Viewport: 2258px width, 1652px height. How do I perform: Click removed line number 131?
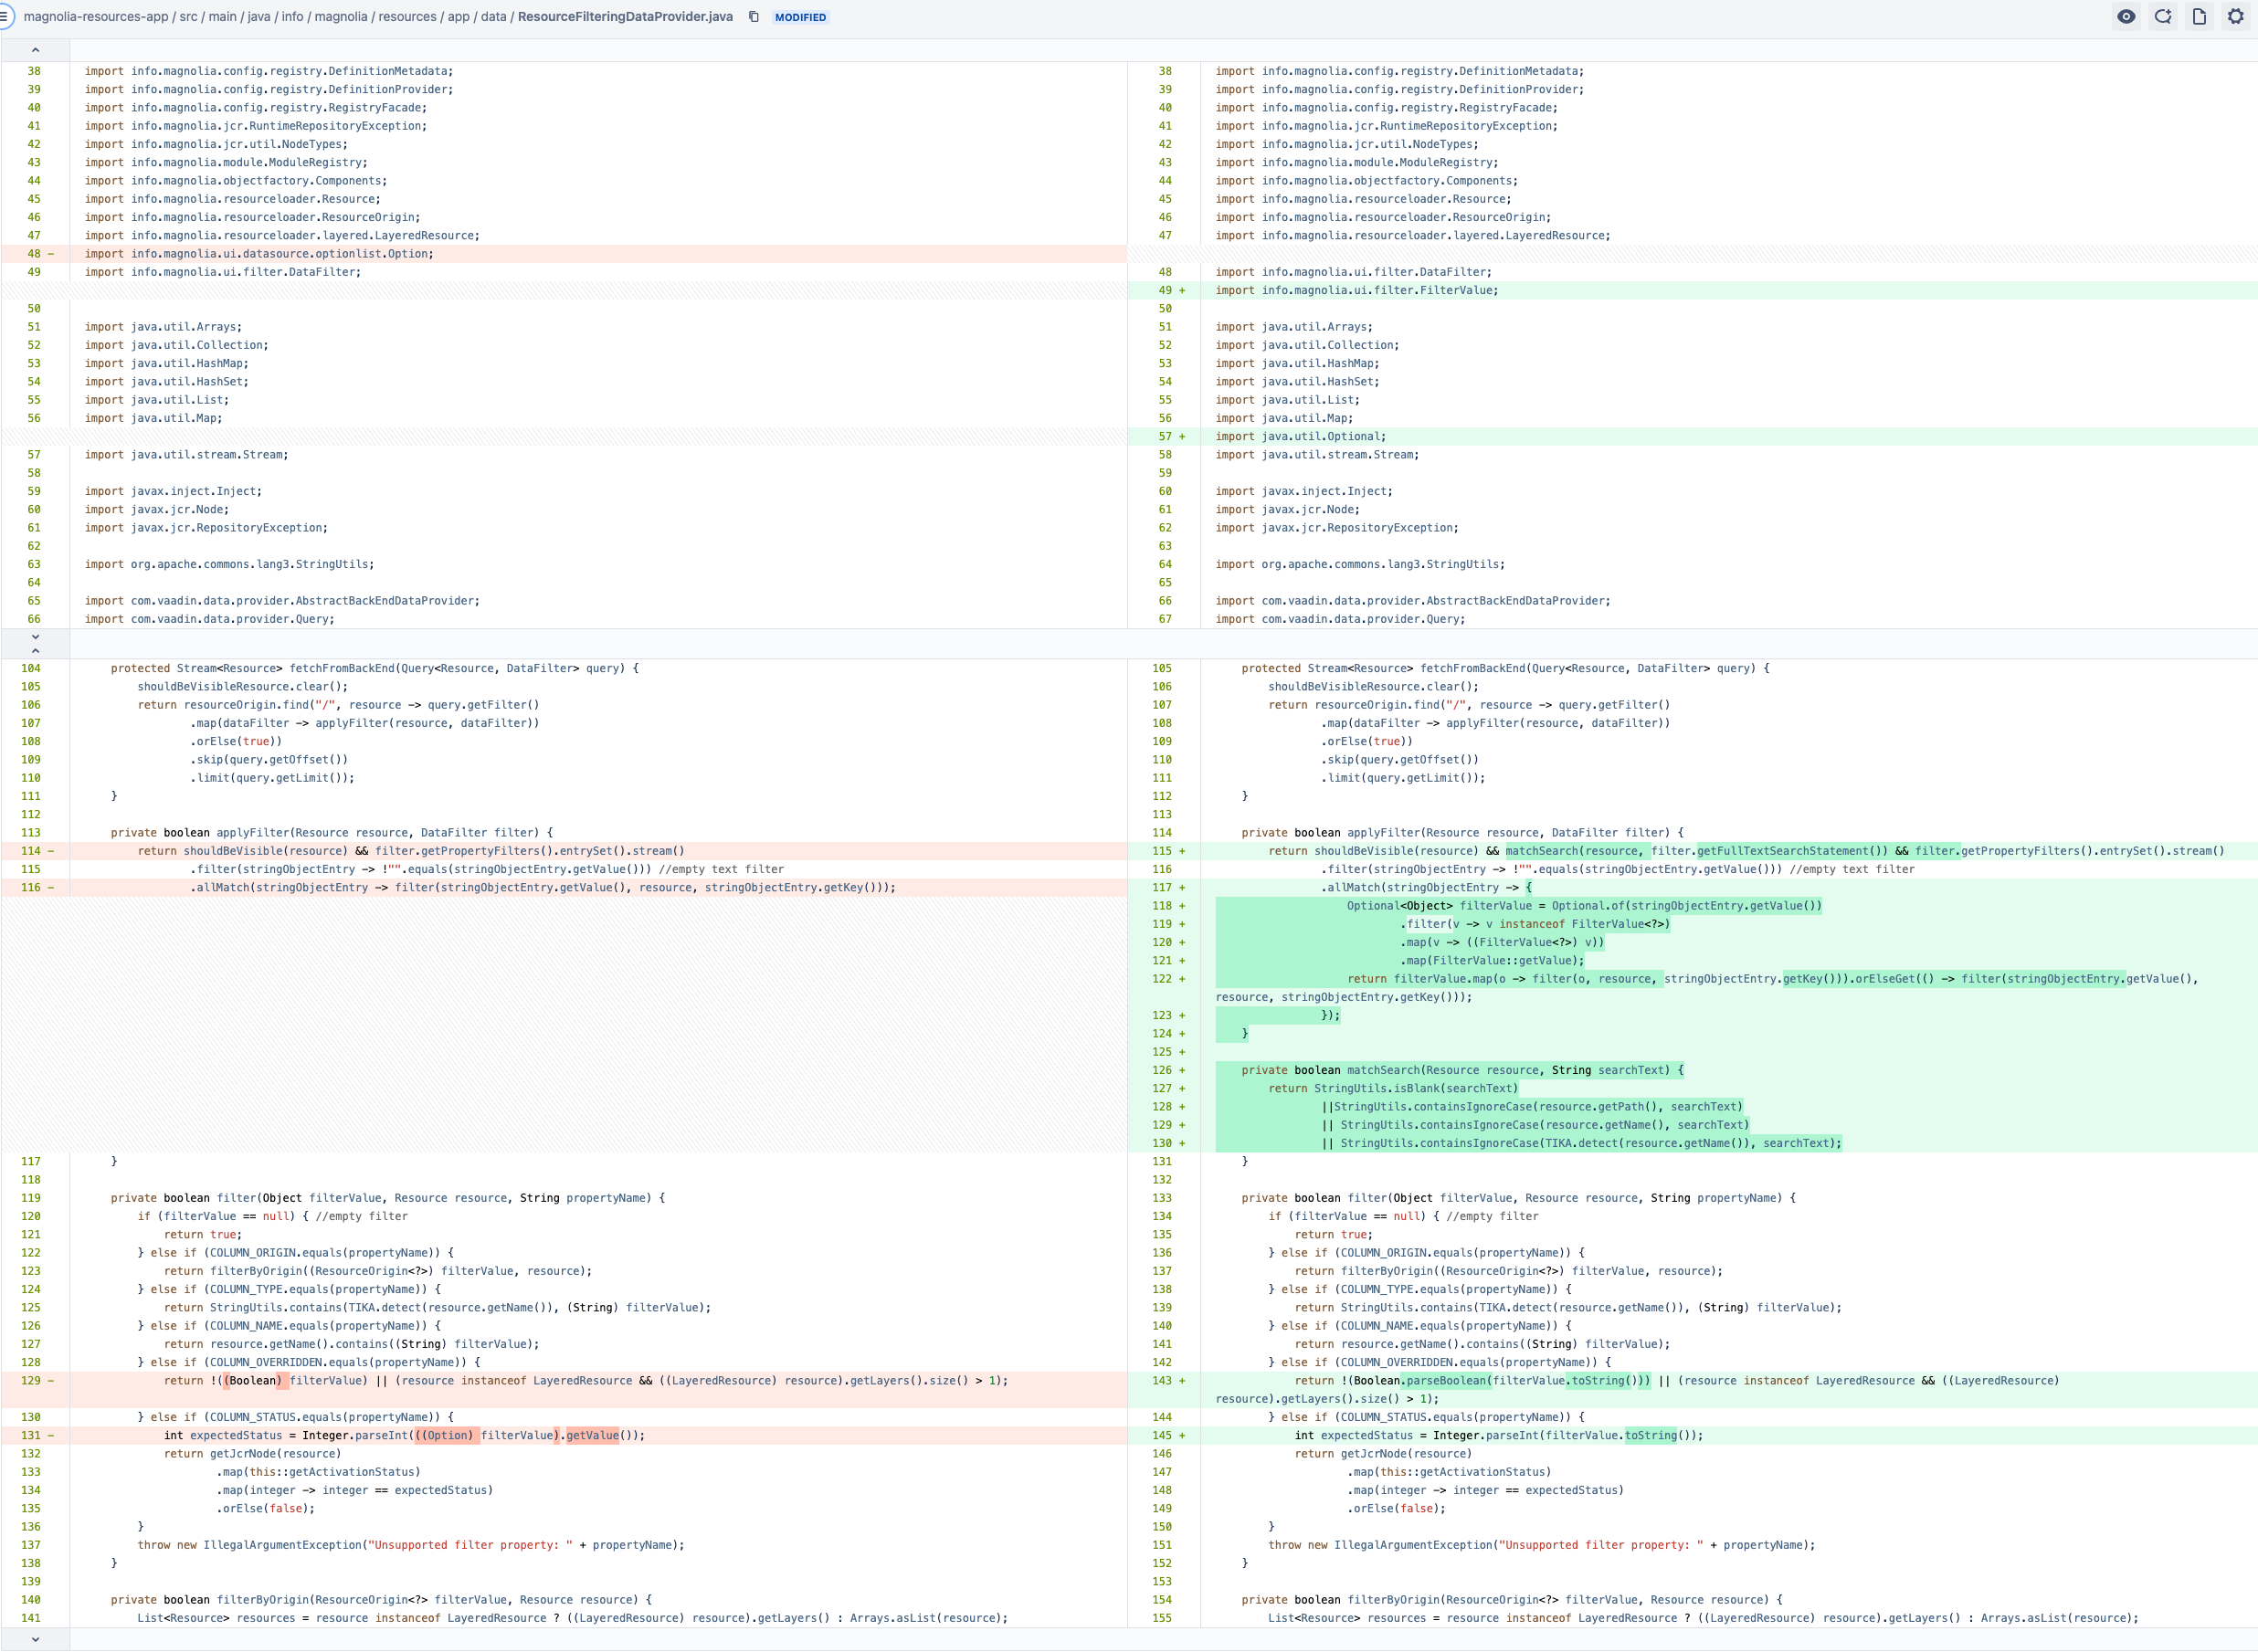point(30,1436)
